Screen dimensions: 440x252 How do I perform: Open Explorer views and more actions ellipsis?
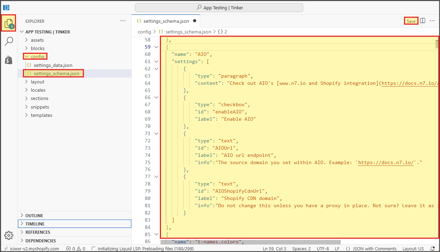(x=123, y=21)
